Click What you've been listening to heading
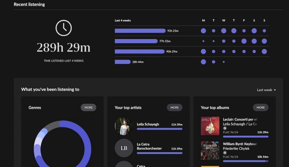This screenshot has height=167, width=289. click(50, 89)
